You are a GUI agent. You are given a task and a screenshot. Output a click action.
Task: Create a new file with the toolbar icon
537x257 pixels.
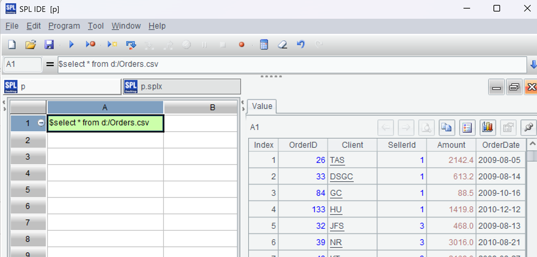(x=12, y=45)
